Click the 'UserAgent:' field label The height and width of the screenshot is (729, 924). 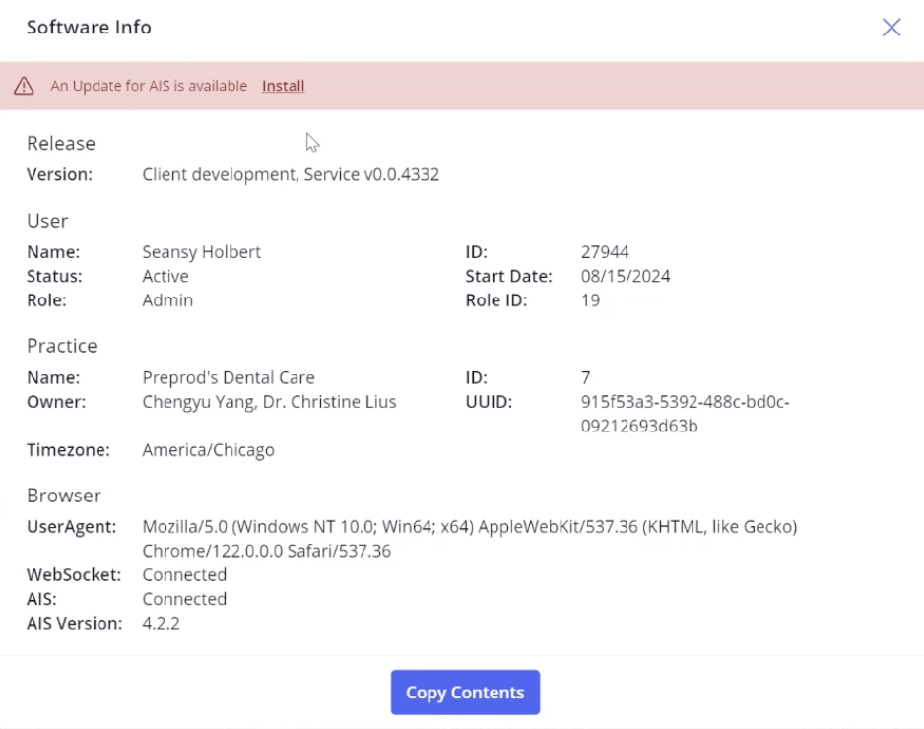coord(71,527)
